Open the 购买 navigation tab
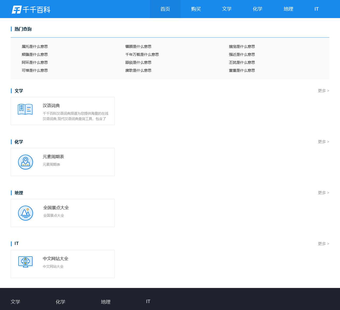The image size is (340, 310). [196, 9]
